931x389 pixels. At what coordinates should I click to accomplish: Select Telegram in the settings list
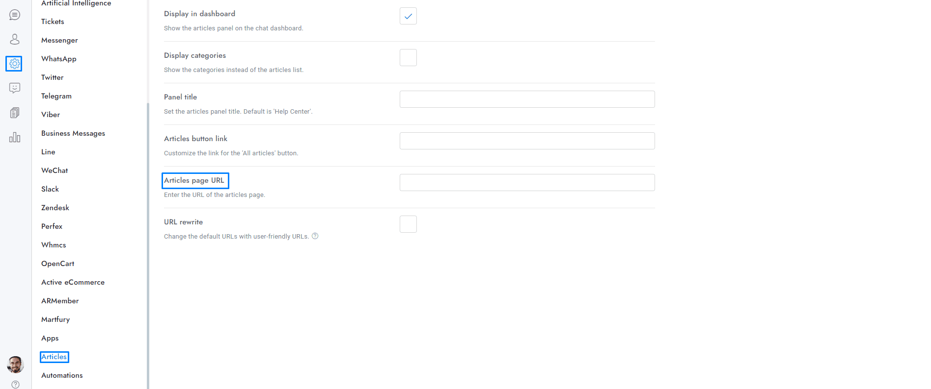(56, 96)
